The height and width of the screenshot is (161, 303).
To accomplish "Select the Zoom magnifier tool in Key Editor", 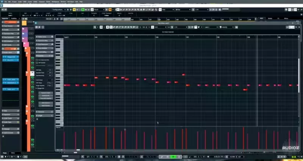I will click(x=131, y=27).
